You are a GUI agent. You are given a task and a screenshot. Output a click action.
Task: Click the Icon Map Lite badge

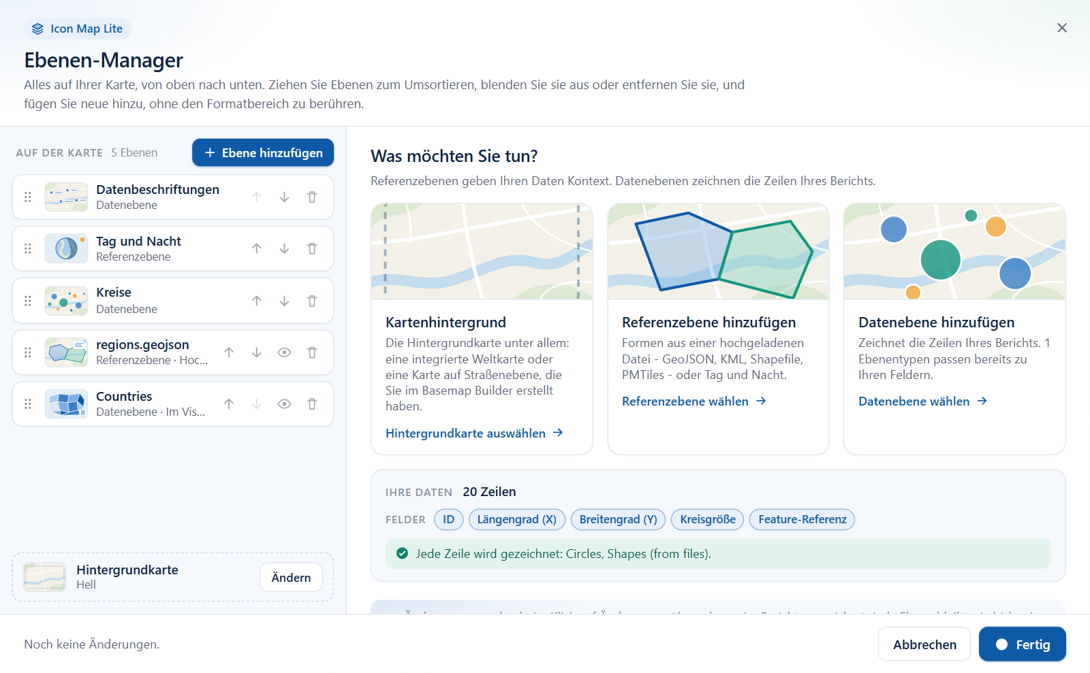click(x=78, y=29)
